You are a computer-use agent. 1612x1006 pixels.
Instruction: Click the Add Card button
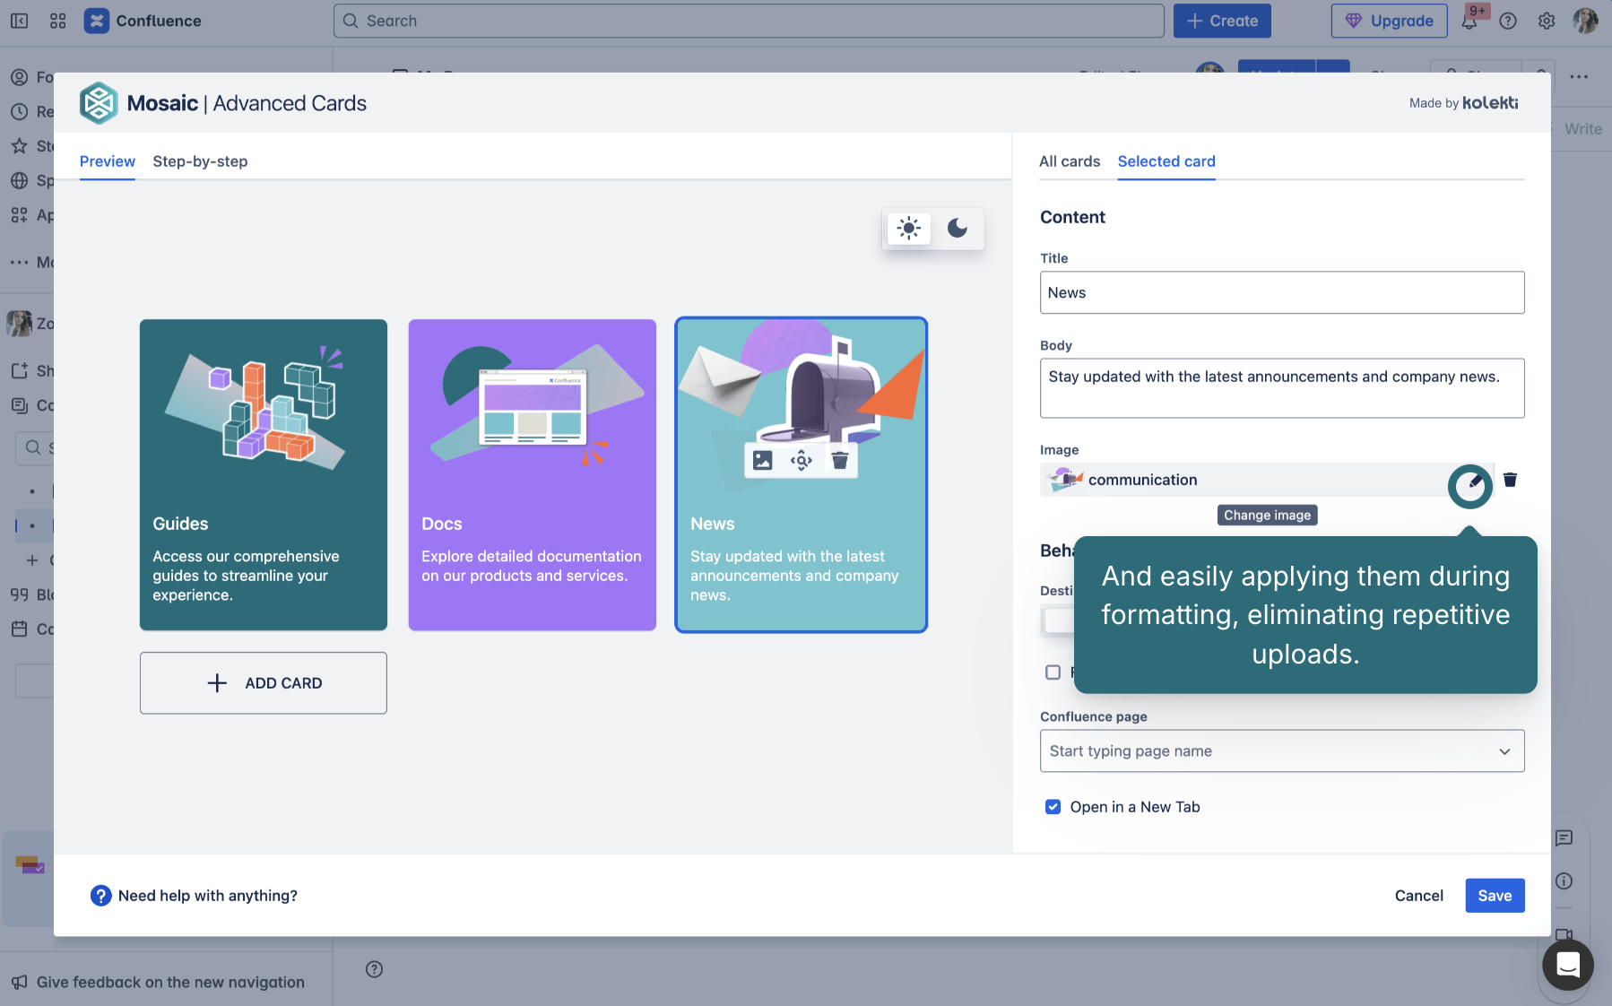[x=263, y=682]
